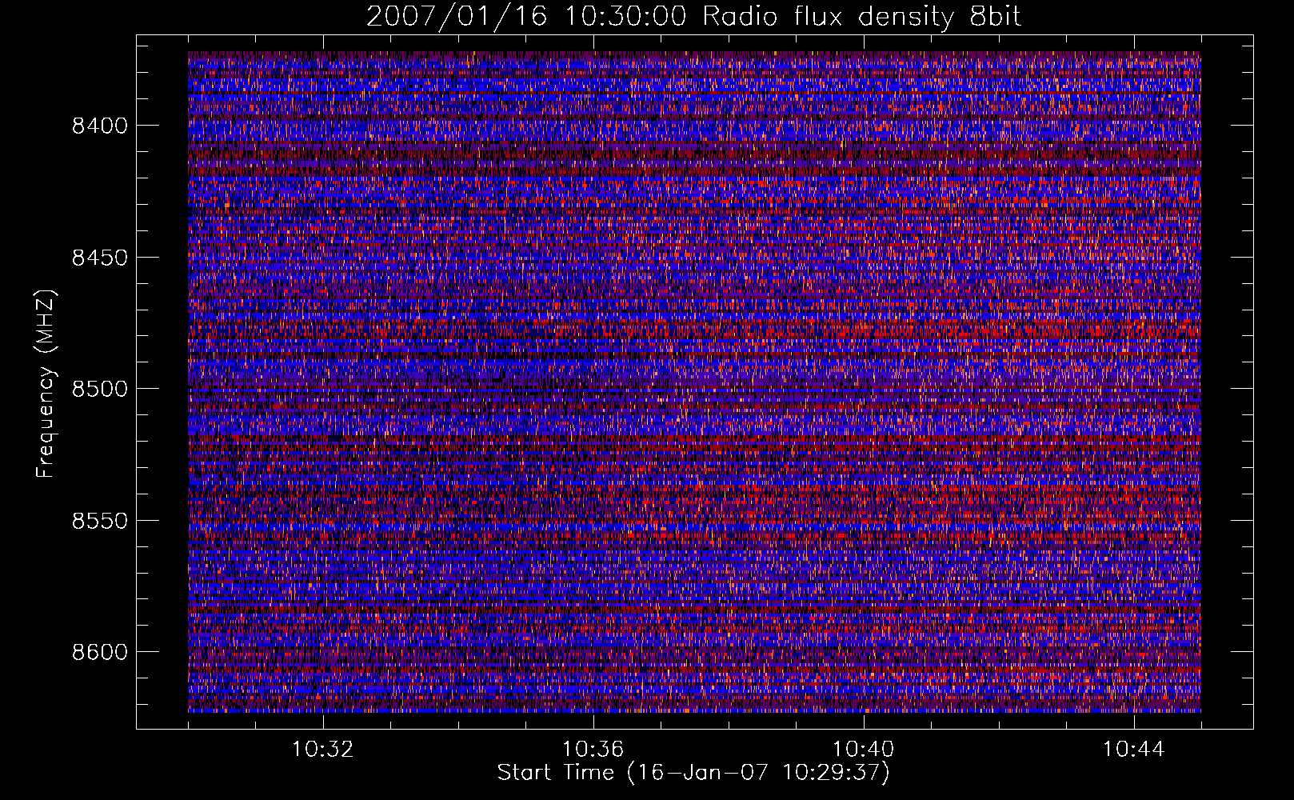
Task: Click the 8500 frequency tick label
Action: tap(100, 389)
